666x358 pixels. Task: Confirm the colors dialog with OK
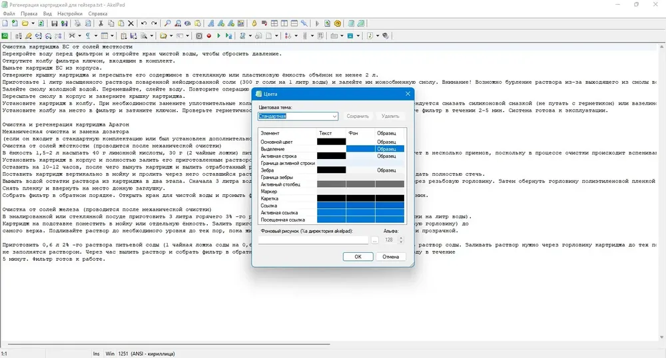click(x=358, y=257)
